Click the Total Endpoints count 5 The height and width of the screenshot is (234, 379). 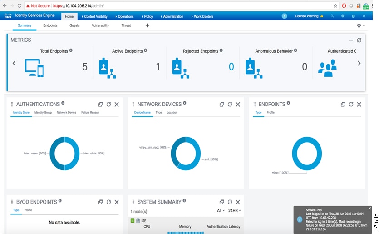[x=84, y=66]
